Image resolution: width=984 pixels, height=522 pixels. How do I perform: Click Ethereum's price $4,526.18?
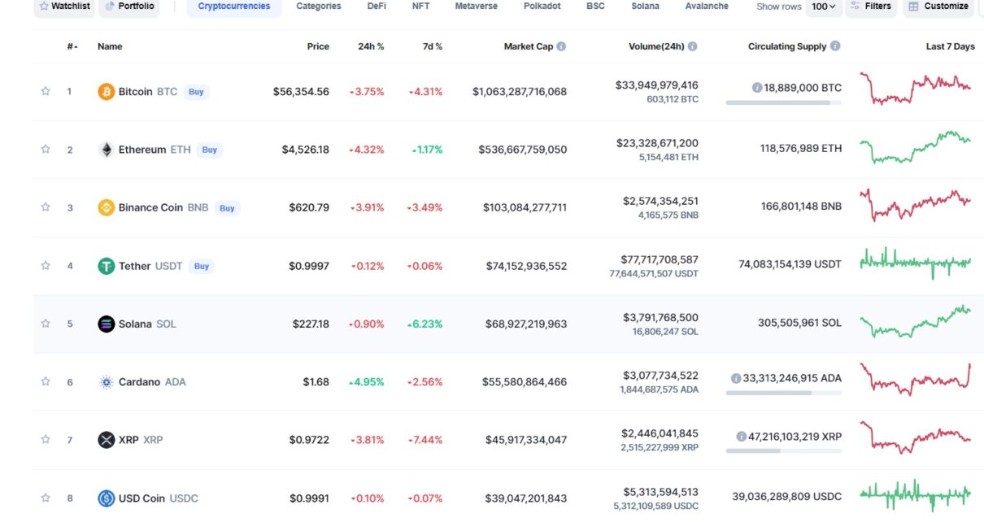point(306,150)
